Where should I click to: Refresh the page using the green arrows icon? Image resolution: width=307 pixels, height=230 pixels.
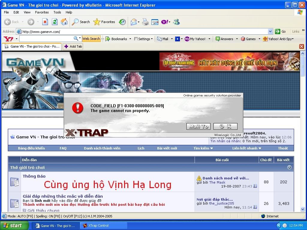coord(55,22)
